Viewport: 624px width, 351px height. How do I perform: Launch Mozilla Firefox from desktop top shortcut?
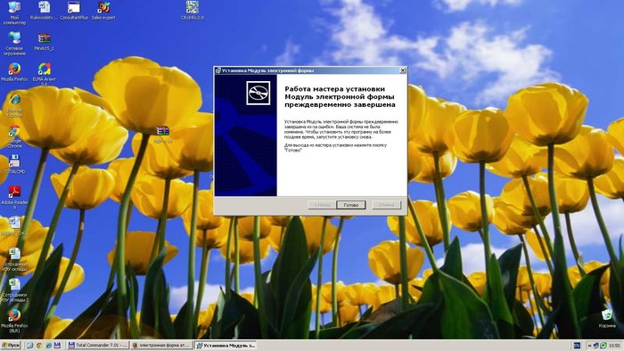(14, 72)
